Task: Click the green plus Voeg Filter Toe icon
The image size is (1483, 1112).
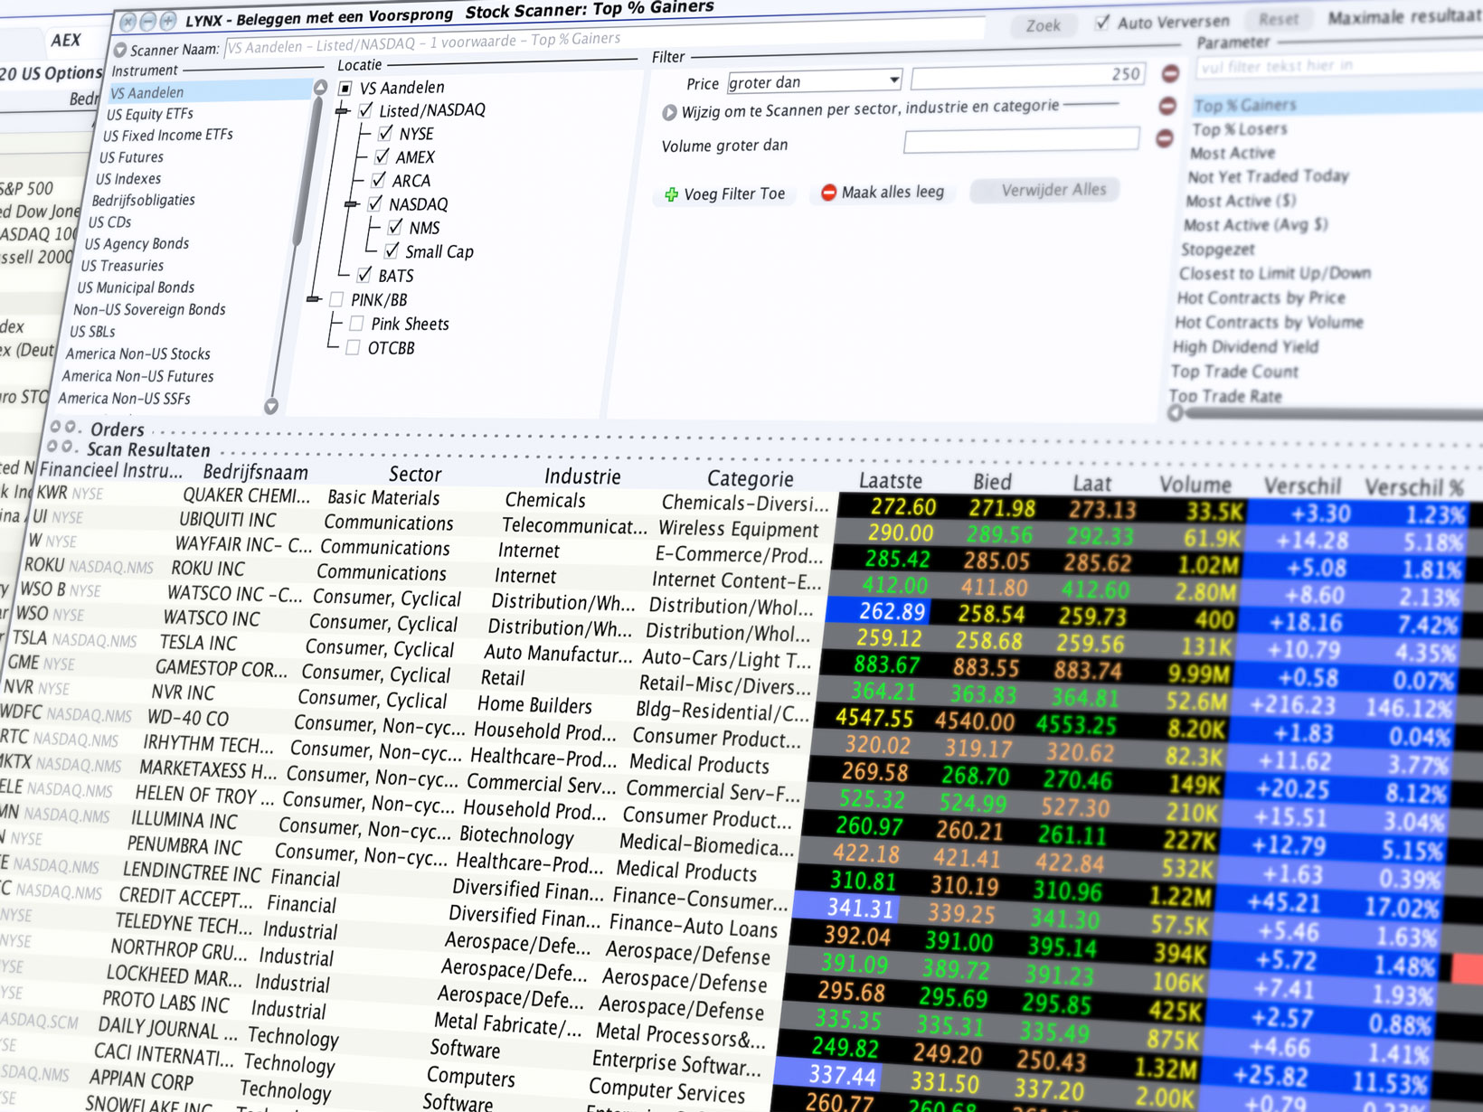Action: pos(671,194)
